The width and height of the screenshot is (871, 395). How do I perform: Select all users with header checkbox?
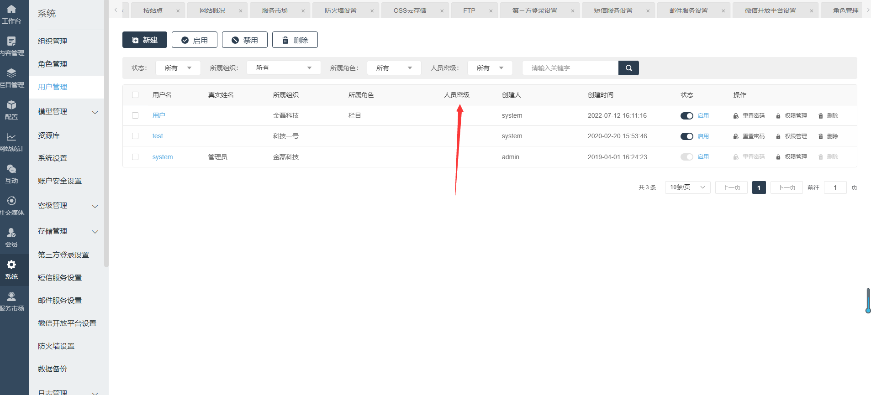click(135, 95)
